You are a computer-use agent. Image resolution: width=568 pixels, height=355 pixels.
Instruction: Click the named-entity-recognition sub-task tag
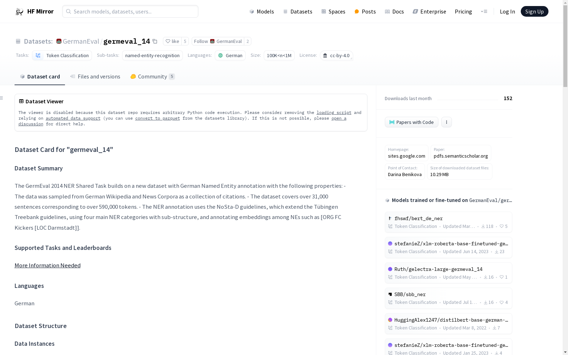(152, 55)
